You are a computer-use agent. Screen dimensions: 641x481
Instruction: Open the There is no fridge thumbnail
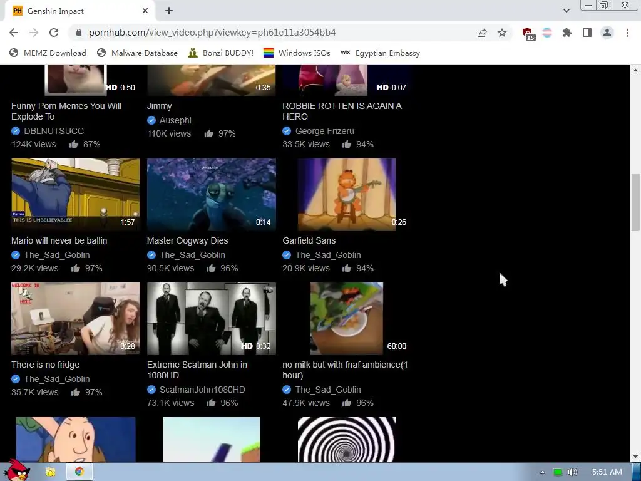pyautogui.click(x=76, y=319)
